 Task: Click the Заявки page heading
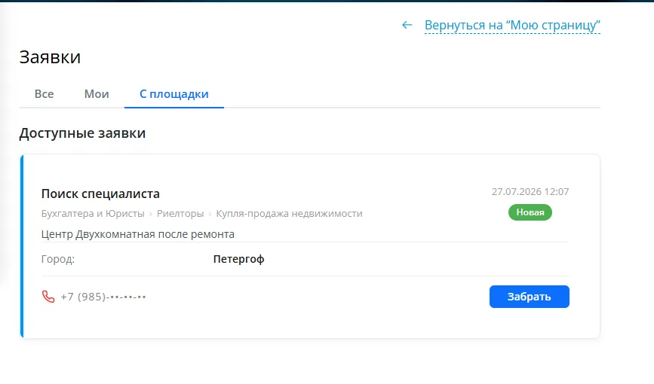(50, 57)
